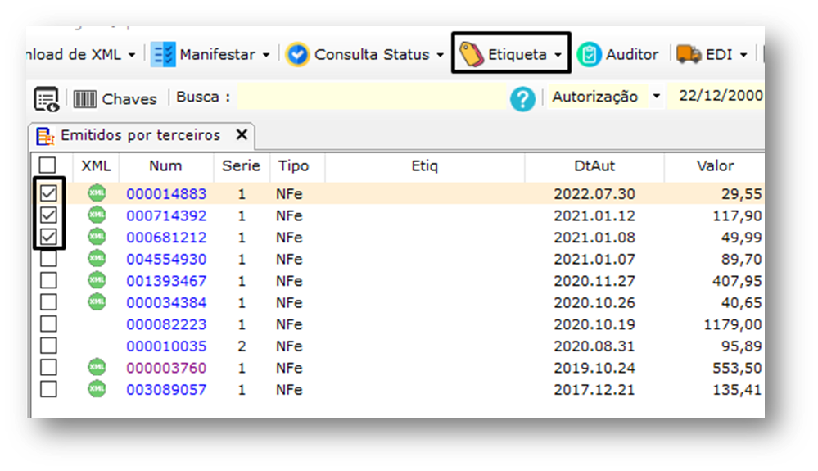Focus the Busca search input field
Screen dimensions: 818x471
[372, 97]
